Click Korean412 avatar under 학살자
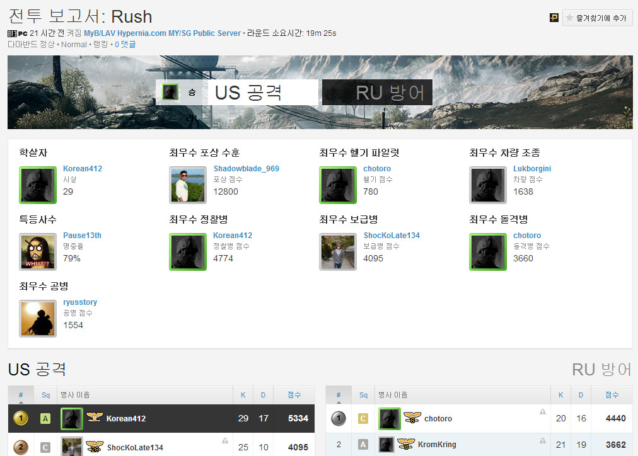638x456 pixels. (38, 185)
